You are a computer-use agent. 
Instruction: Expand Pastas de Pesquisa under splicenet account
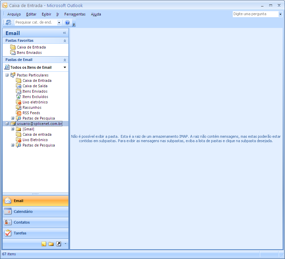point(12,145)
